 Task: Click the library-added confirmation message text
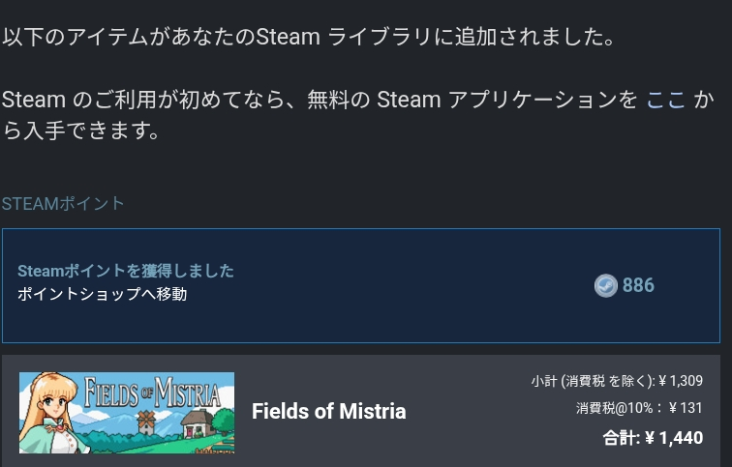pos(309,37)
